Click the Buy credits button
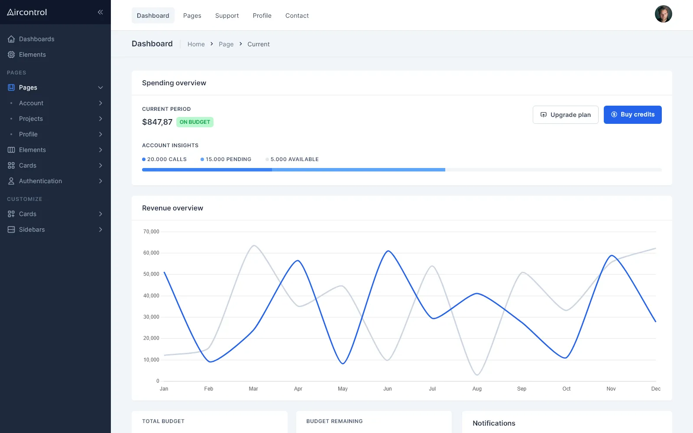 click(633, 115)
